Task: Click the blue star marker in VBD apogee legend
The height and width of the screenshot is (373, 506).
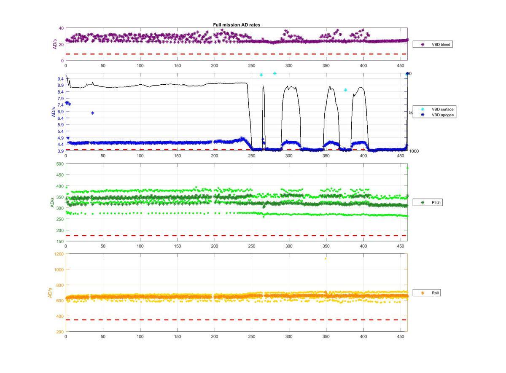Action: [x=423, y=115]
